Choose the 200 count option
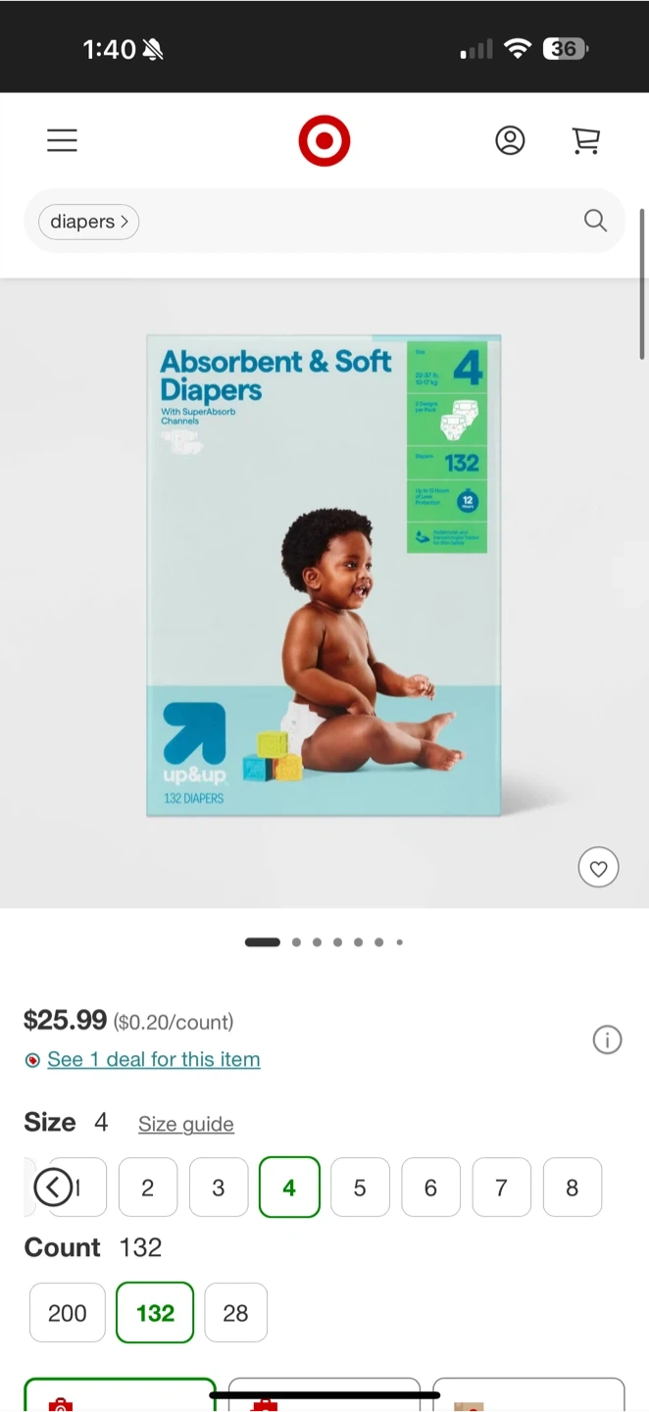 click(x=68, y=1313)
